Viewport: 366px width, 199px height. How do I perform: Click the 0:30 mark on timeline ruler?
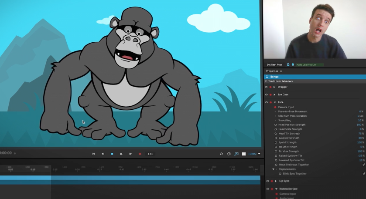[x=122, y=169]
